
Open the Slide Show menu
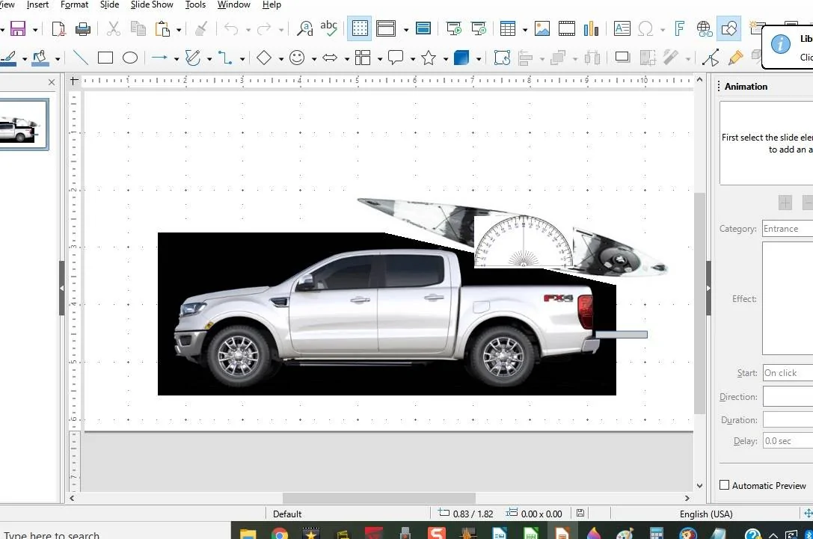pos(152,4)
